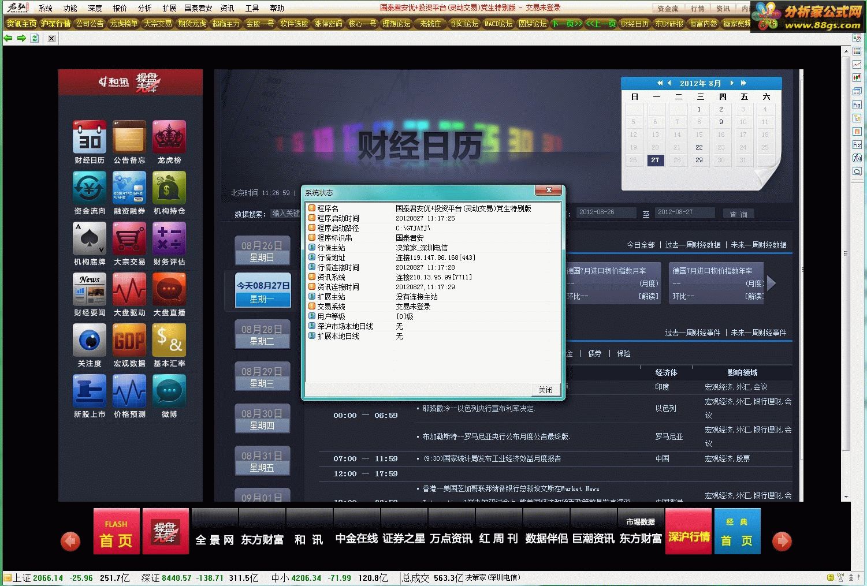The image size is (867, 586).
Task: Expand the event cards with the right triangle arrow
Action: pos(771,283)
